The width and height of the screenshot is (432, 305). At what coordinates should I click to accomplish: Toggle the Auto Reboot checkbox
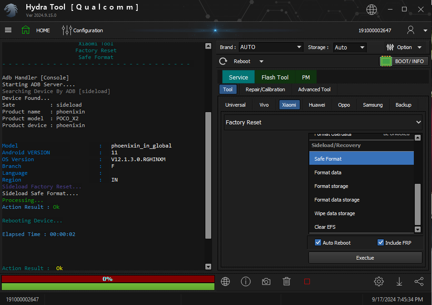pos(318,242)
